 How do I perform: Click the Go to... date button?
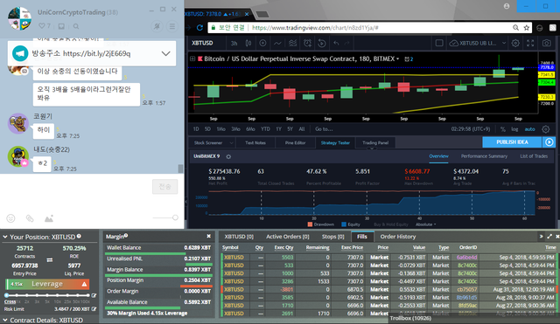click(x=324, y=129)
